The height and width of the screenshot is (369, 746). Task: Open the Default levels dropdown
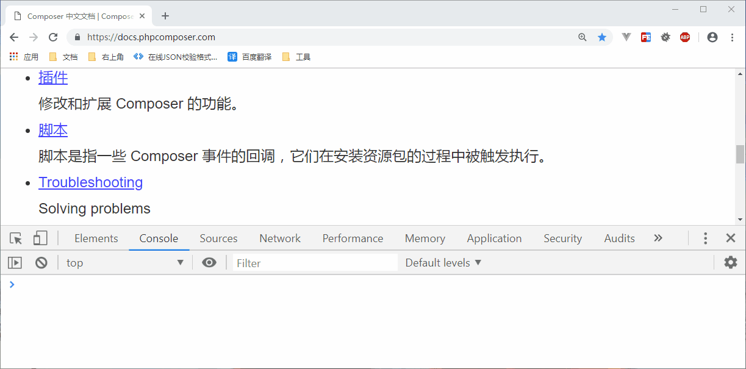pos(443,263)
